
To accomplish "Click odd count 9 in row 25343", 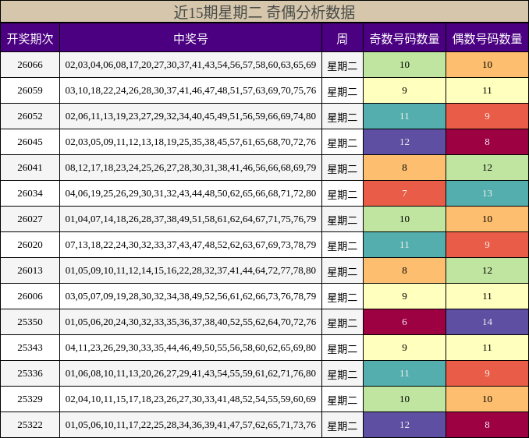I will click(x=404, y=348).
